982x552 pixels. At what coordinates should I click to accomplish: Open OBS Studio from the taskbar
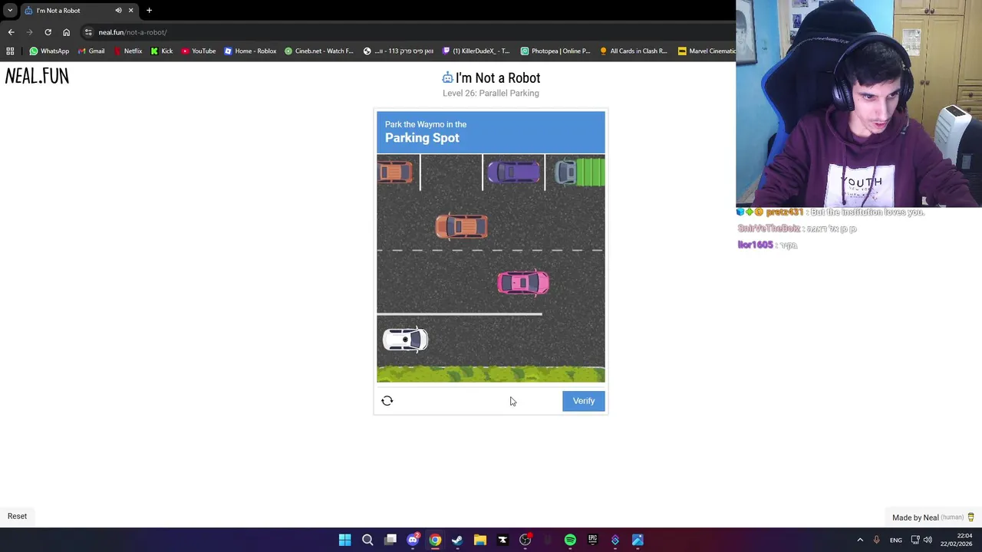(525, 540)
